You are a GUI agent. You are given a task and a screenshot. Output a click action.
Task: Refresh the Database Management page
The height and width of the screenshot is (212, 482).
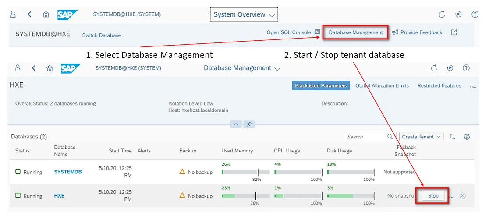pos(434,68)
